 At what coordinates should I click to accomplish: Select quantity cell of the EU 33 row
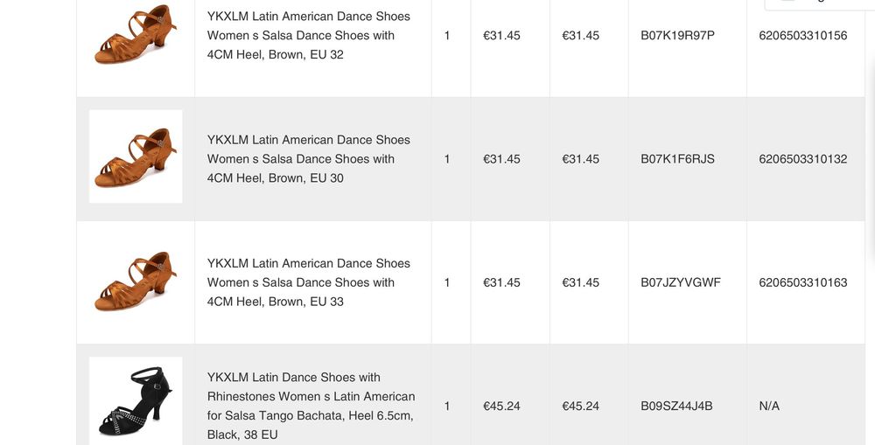coord(447,282)
